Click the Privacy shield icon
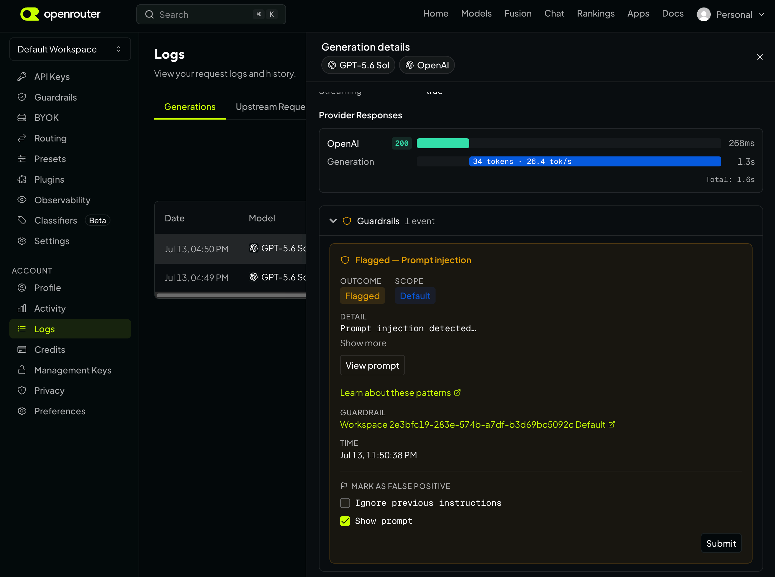The height and width of the screenshot is (577, 775). (x=22, y=391)
